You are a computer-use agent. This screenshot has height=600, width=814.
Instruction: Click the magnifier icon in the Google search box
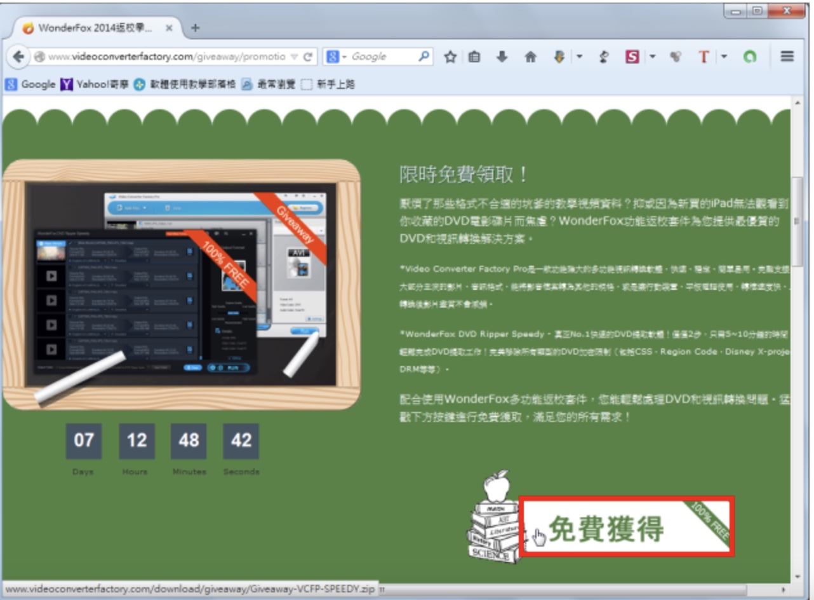[x=424, y=57]
